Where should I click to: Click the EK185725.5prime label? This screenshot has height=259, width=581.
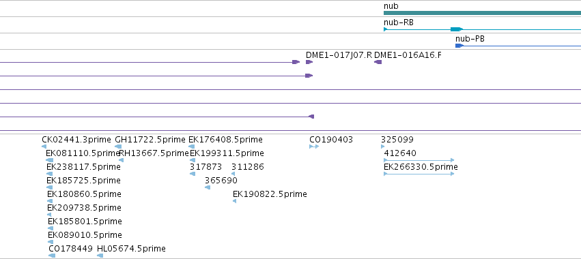point(84,181)
